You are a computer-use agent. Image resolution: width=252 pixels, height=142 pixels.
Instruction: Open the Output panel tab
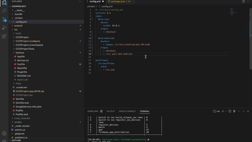click(111, 111)
